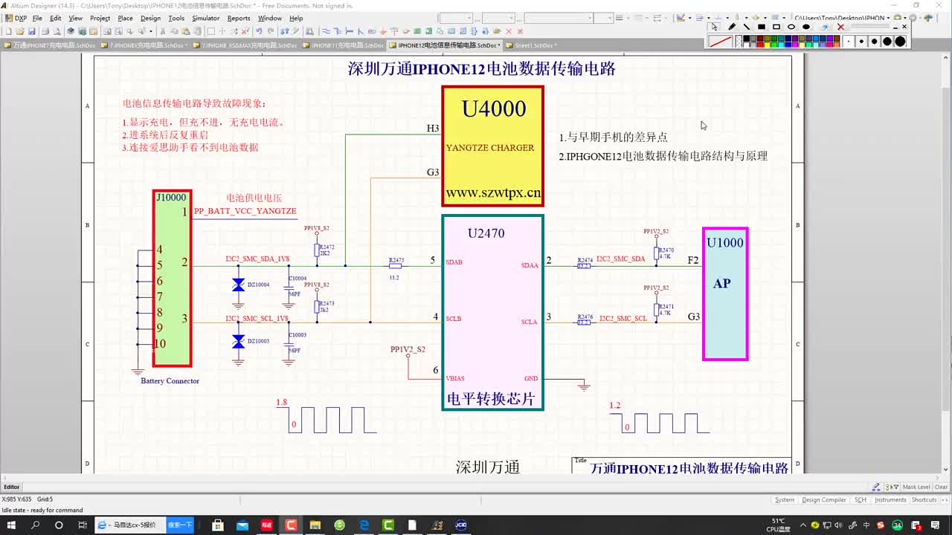
Task: Select the place wire tool icon
Action: tap(326, 31)
